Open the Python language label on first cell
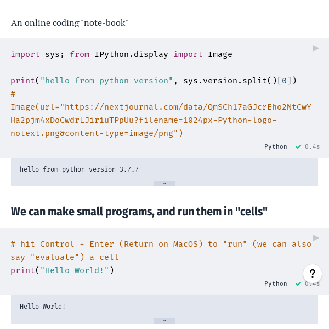The image size is (329, 329). point(275,147)
